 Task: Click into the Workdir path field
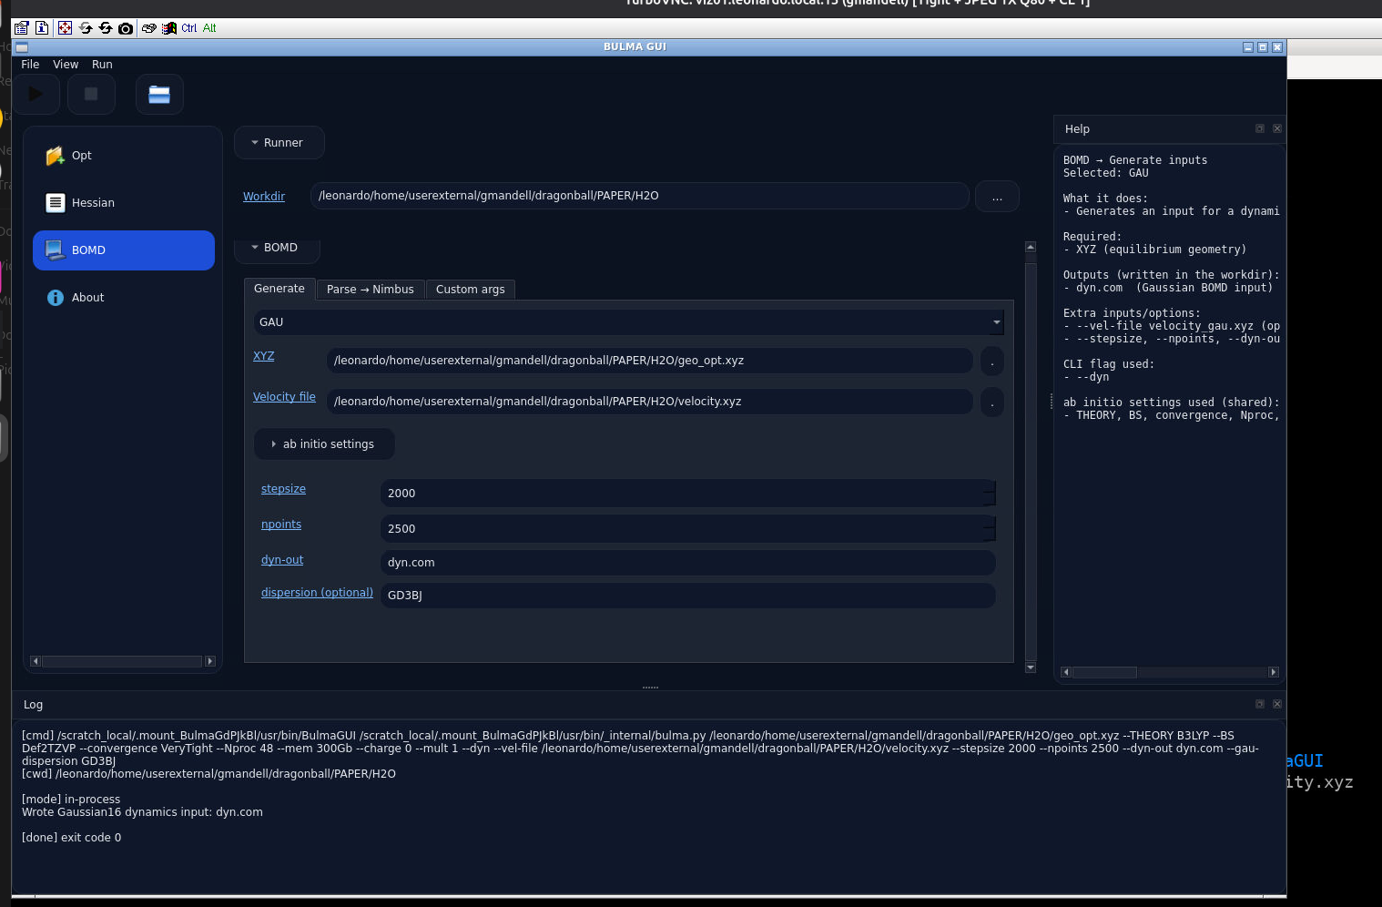point(640,196)
